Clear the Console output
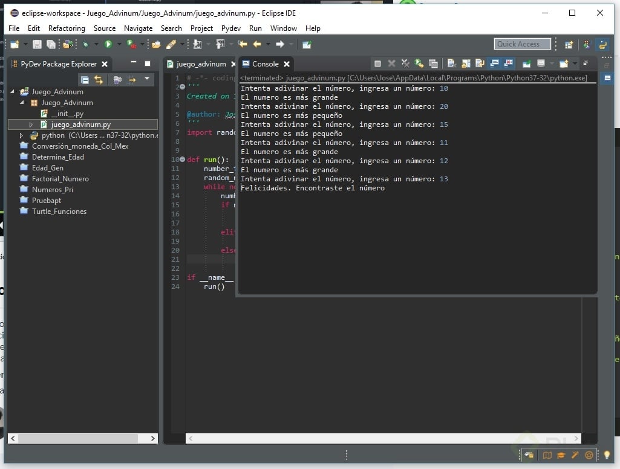 coord(451,63)
